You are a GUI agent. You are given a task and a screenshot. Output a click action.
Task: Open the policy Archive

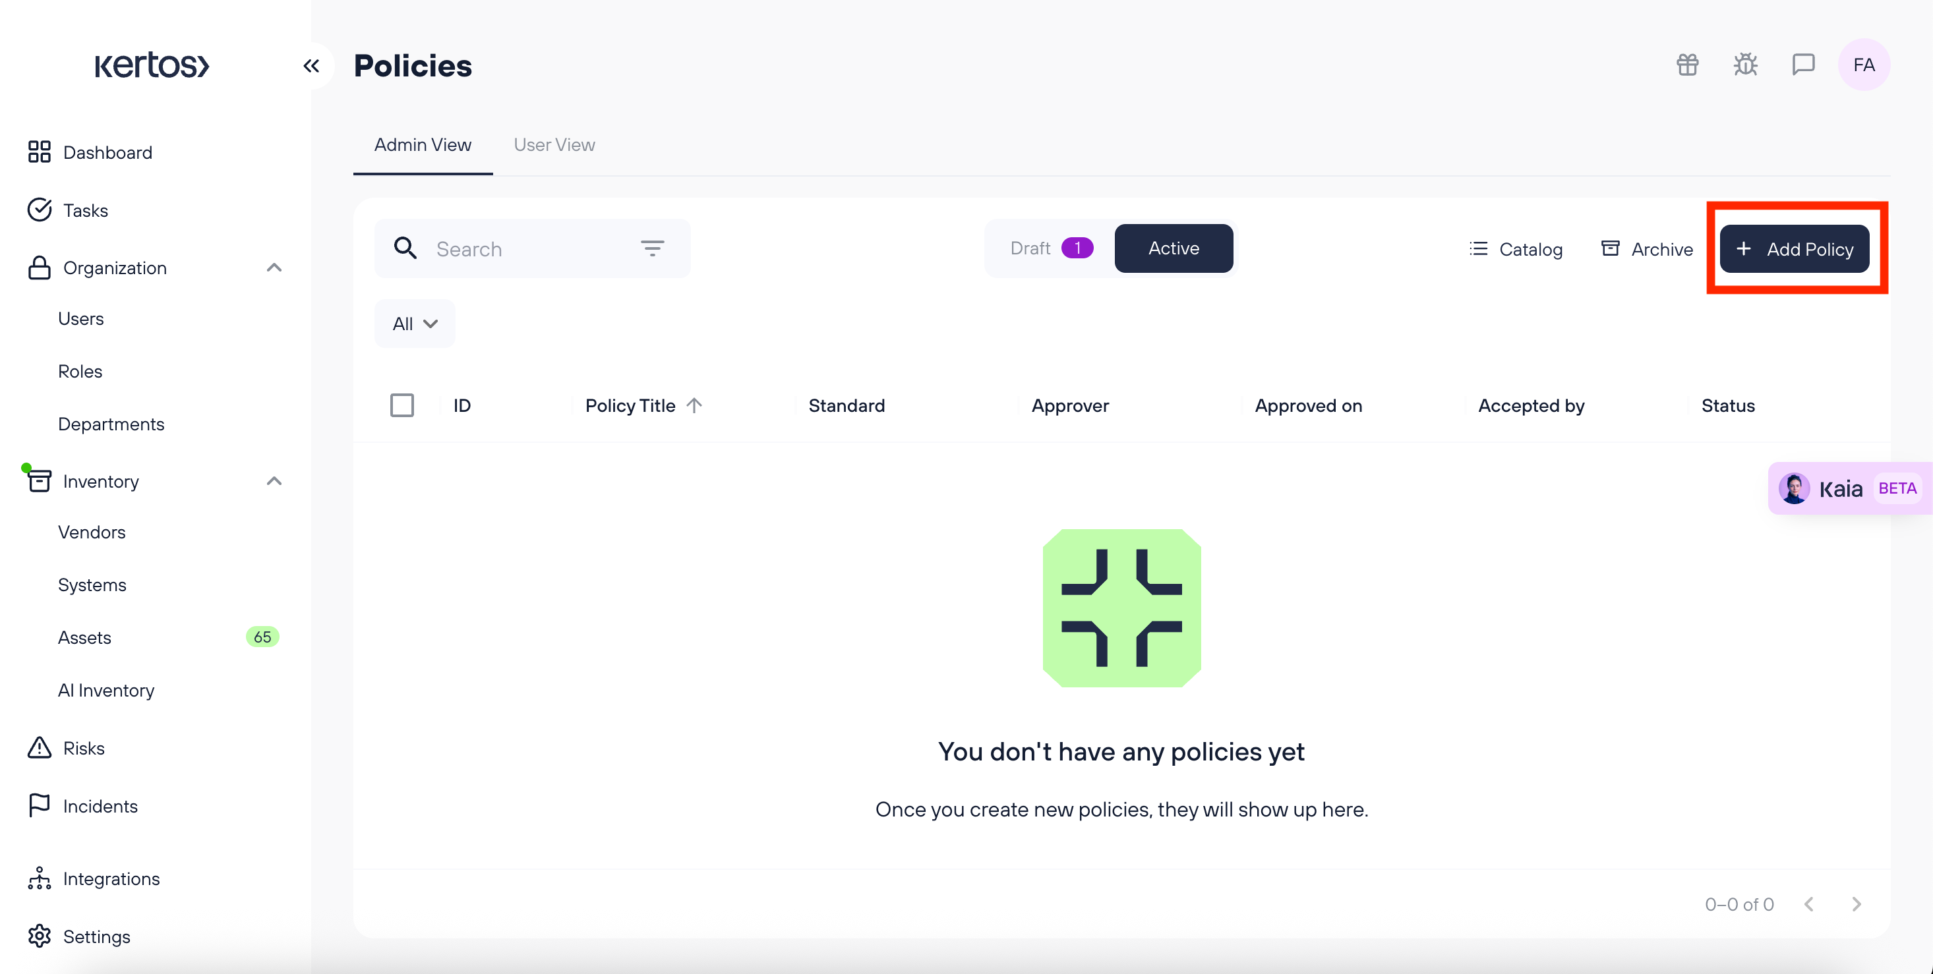tap(1647, 248)
